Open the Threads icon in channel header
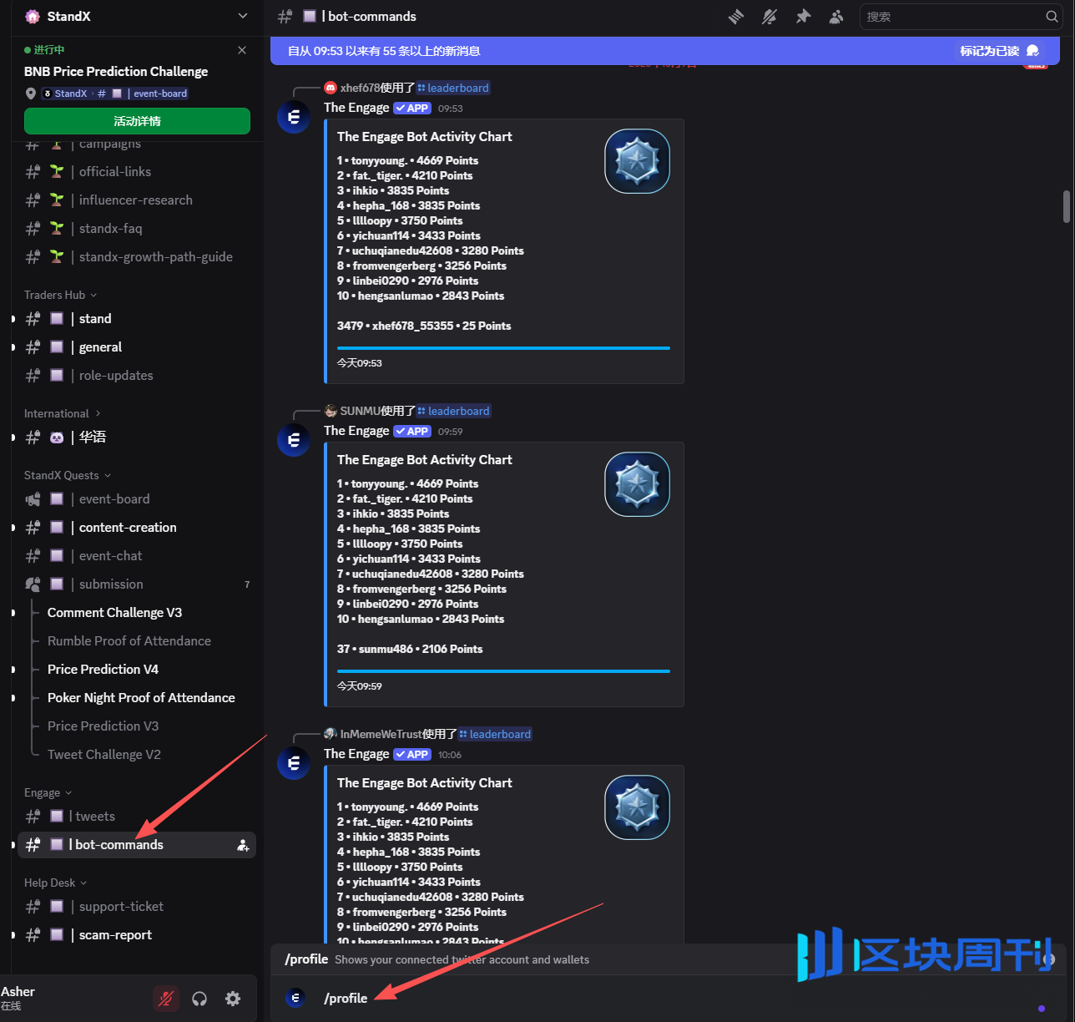This screenshot has width=1075, height=1022. click(x=736, y=17)
